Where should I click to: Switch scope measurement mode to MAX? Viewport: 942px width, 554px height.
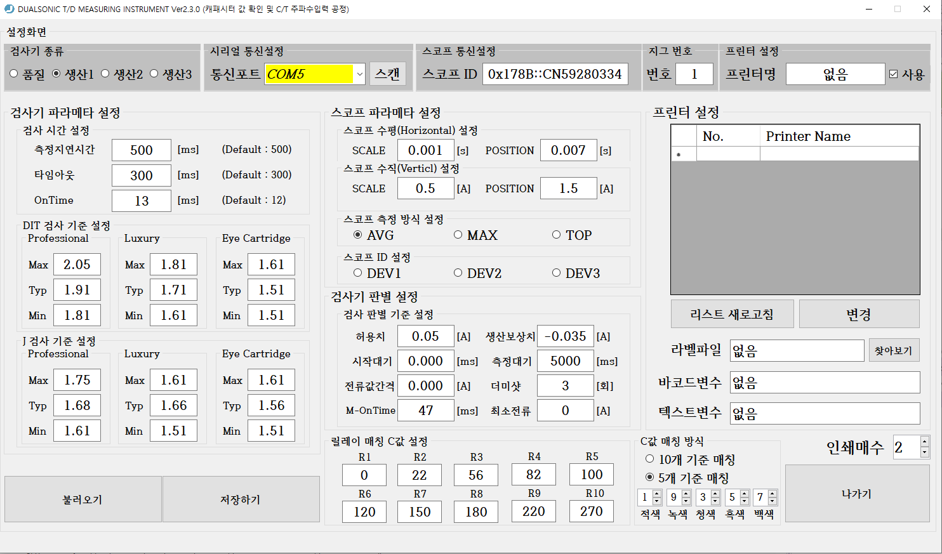(x=458, y=234)
